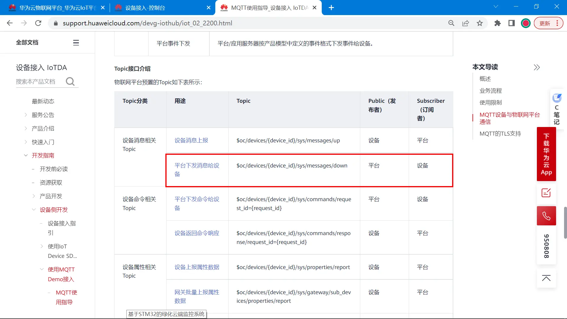The image size is (567, 319).
Task: Click the search icon in sidebar
Action: click(x=70, y=81)
